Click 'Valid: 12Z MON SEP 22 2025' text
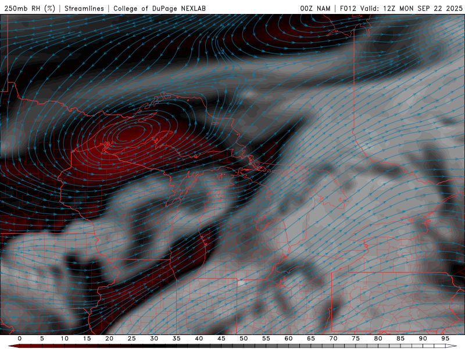465x349 pixels. point(412,8)
